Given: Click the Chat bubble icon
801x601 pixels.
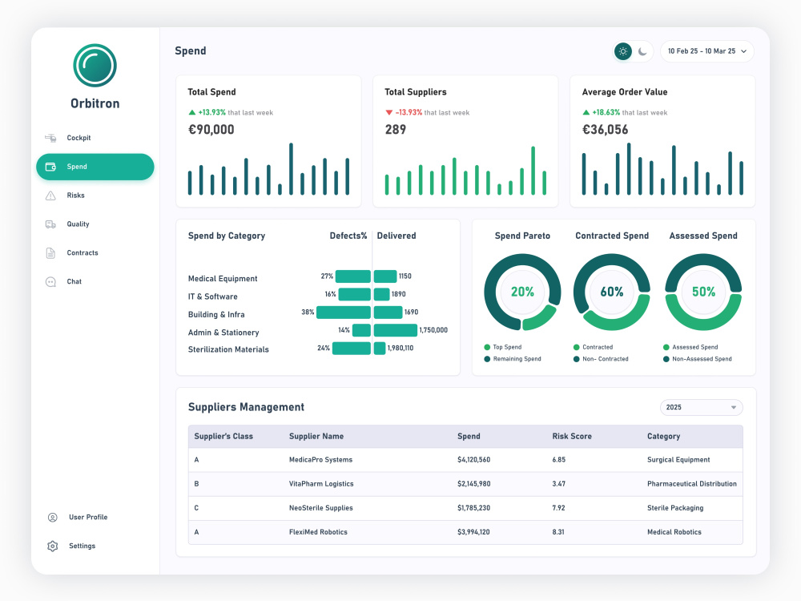Looking at the screenshot, I should (x=50, y=281).
